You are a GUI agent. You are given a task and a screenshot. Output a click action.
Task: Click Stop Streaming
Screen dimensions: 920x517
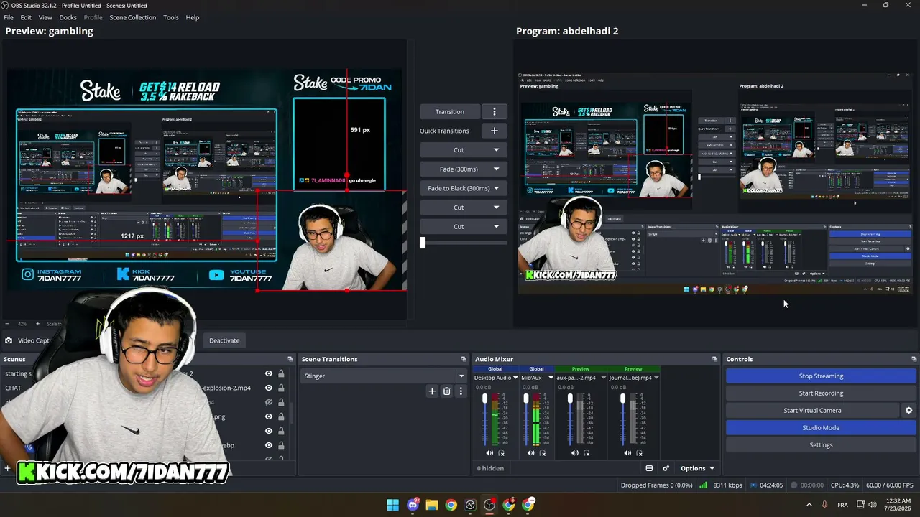821,376
